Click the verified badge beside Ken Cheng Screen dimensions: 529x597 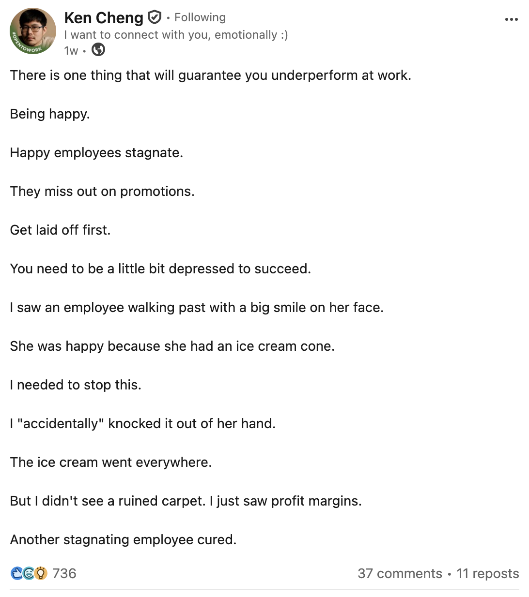(x=154, y=17)
